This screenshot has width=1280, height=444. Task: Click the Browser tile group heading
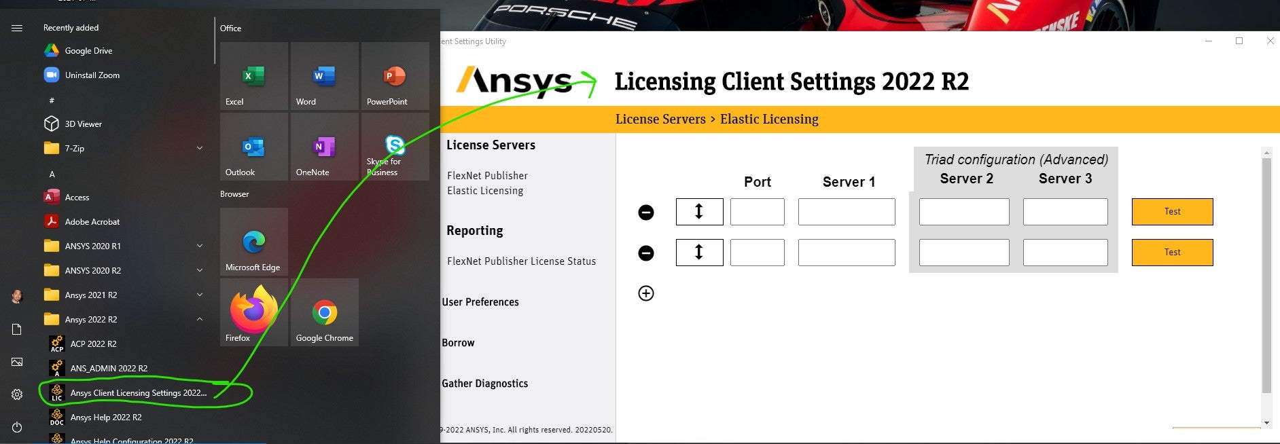(234, 194)
